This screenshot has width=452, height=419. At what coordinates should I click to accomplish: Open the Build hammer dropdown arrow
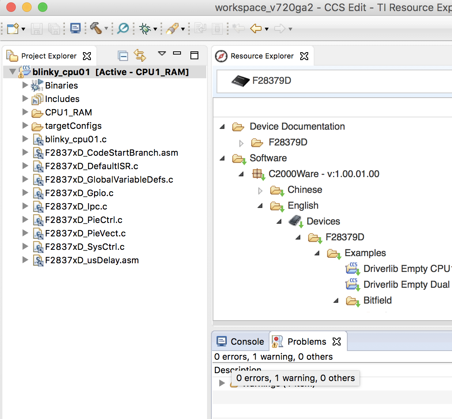106,28
